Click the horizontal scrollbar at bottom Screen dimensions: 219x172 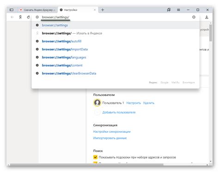[86, 165]
